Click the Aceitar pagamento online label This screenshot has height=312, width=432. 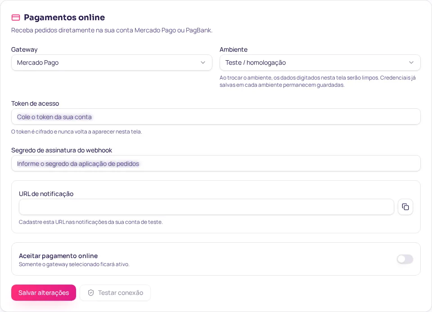coord(58,256)
